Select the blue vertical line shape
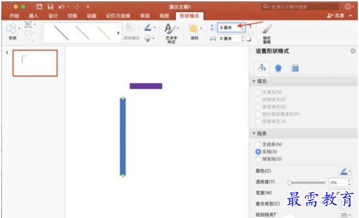Viewport: 359px width, 218px height. (122, 137)
